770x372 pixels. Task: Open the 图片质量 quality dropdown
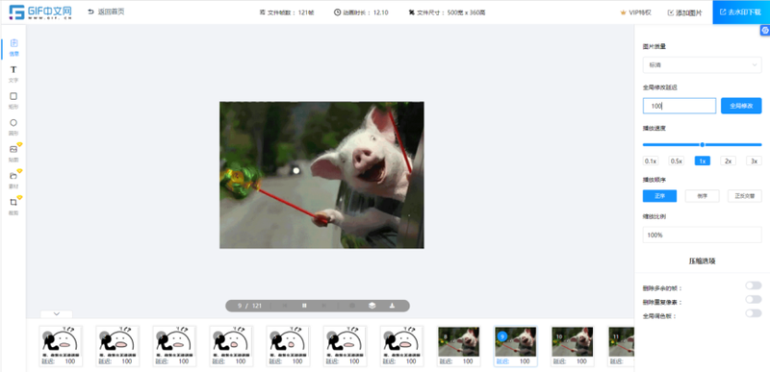[702, 64]
